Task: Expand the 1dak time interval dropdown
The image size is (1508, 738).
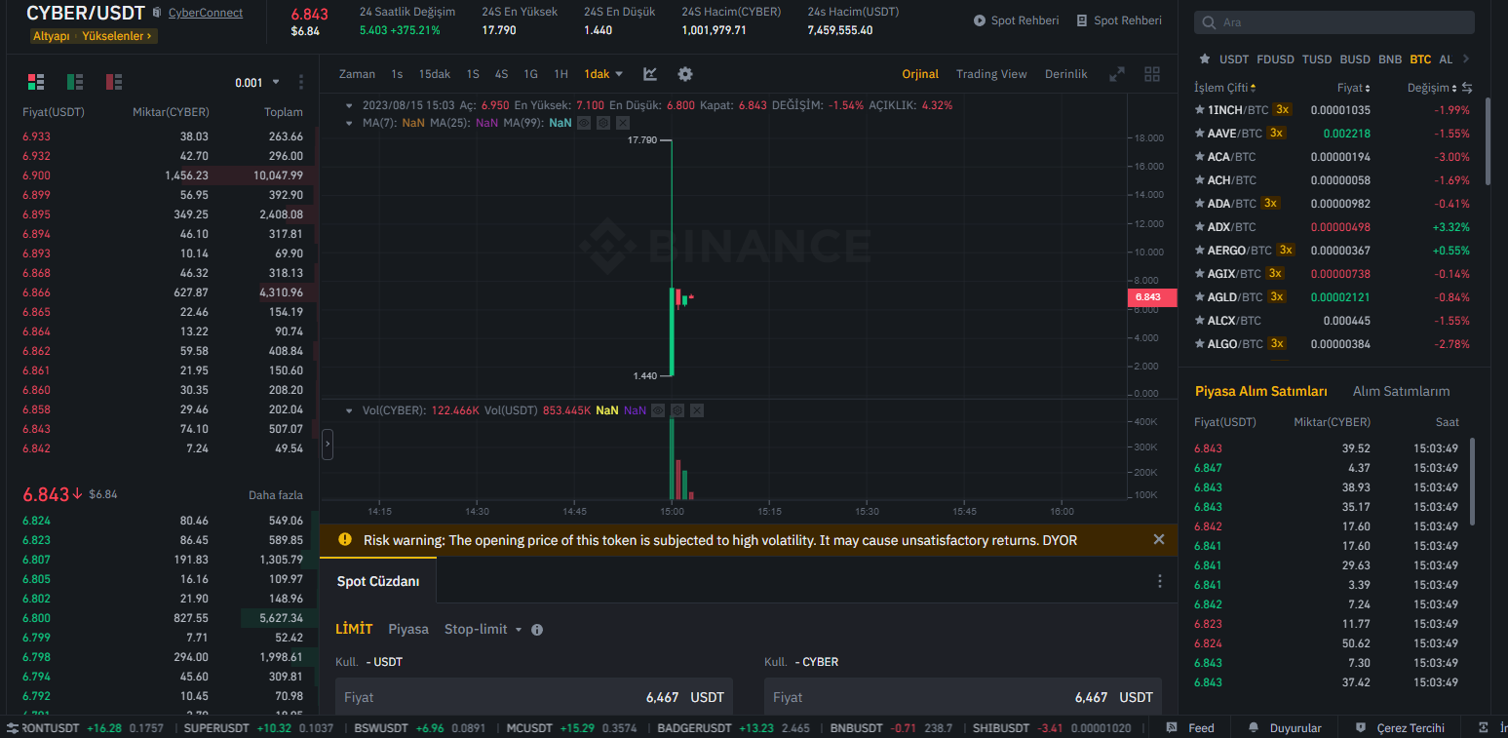Action: pyautogui.click(x=603, y=74)
